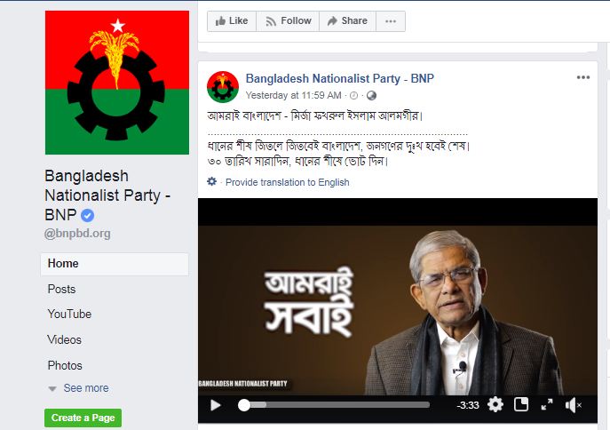Click Provide translation to English link
This screenshot has width=610, height=430.
click(x=287, y=182)
